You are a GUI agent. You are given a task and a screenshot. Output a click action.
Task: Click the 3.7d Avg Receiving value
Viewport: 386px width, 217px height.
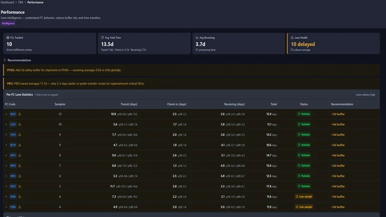coord(200,44)
